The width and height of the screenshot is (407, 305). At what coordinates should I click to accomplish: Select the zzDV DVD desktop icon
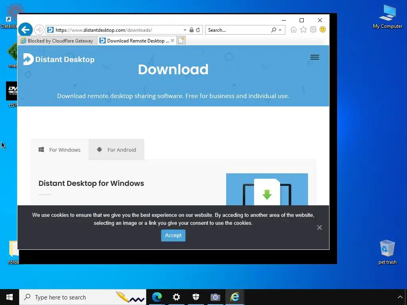[x=12, y=95]
